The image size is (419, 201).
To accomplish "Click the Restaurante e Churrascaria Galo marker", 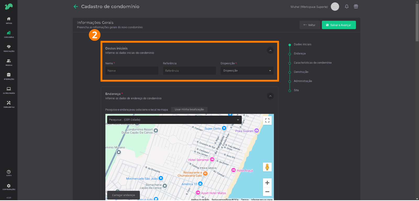I will 205,173.
